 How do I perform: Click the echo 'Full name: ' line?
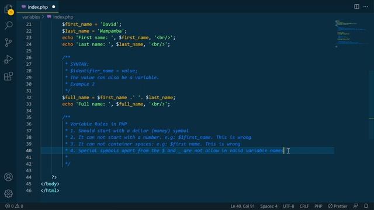point(116,104)
